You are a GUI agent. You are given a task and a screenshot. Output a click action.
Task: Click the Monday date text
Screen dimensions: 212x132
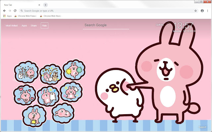coord(184,31)
